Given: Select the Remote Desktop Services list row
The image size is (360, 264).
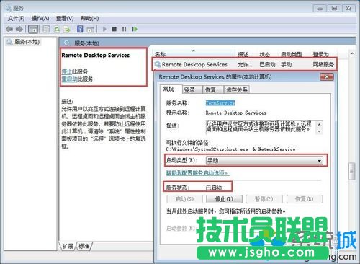Looking at the screenshot, I should tap(244, 64).
